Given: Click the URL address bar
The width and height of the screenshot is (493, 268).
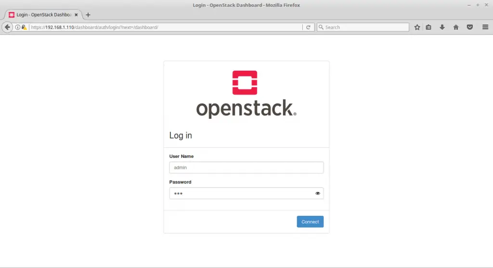Looking at the screenshot, I should coord(166,27).
